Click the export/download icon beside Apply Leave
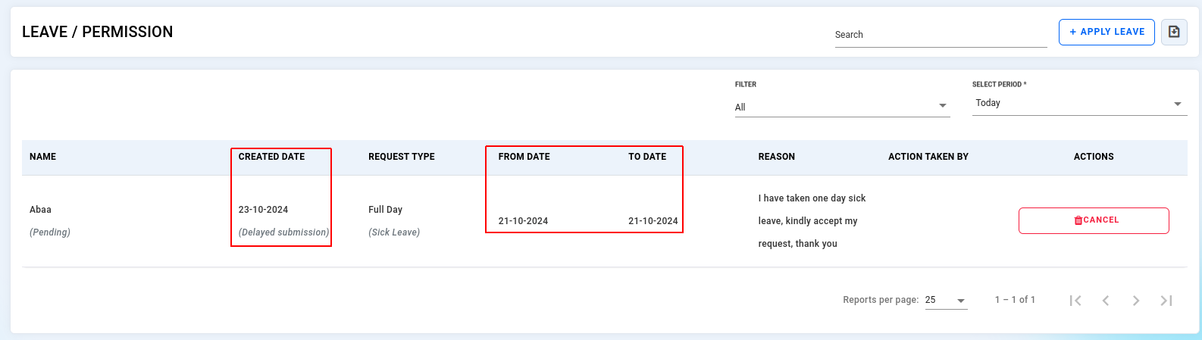Image resolution: width=1202 pixels, height=340 pixels. pyautogui.click(x=1174, y=32)
